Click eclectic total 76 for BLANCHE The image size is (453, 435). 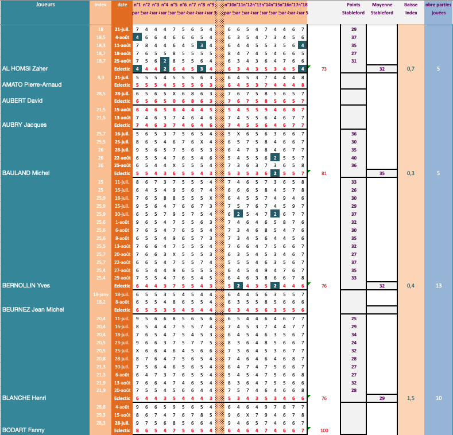(324, 398)
